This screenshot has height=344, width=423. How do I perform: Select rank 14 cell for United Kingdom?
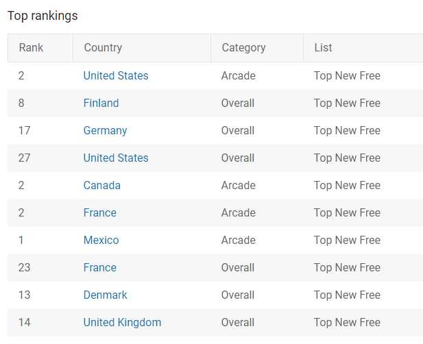pyautogui.click(x=24, y=323)
